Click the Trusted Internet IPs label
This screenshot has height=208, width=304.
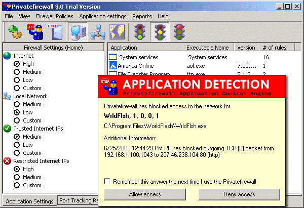click(x=38, y=129)
